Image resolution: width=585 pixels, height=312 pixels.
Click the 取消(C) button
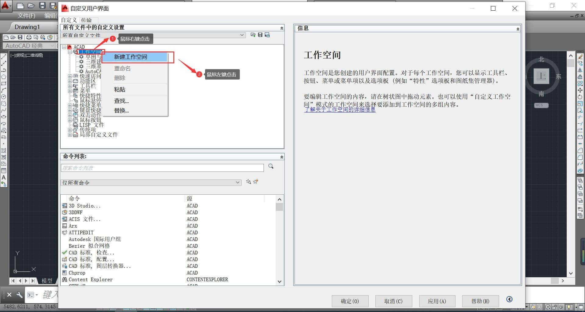point(393,301)
